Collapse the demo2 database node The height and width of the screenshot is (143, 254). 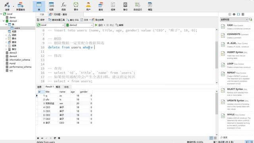pos(4,21)
